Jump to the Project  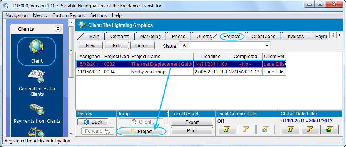pos(141,132)
